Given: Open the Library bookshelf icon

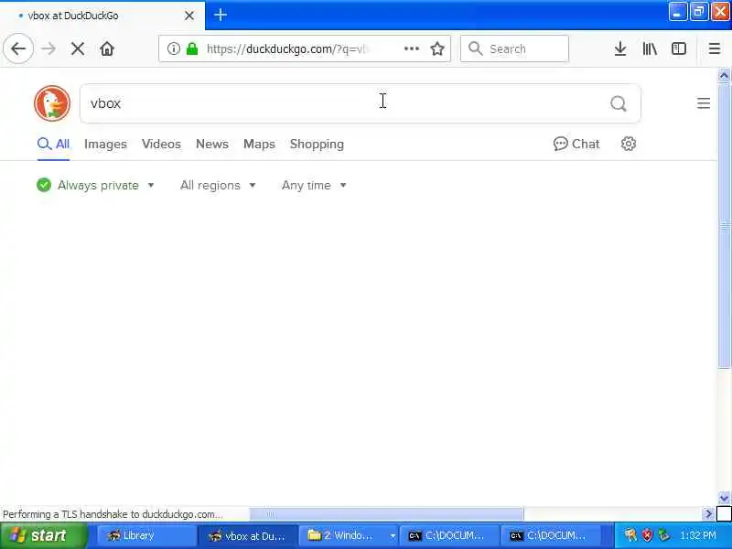Looking at the screenshot, I should pyautogui.click(x=650, y=48).
